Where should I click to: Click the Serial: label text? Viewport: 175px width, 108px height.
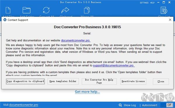tap(87, 33)
